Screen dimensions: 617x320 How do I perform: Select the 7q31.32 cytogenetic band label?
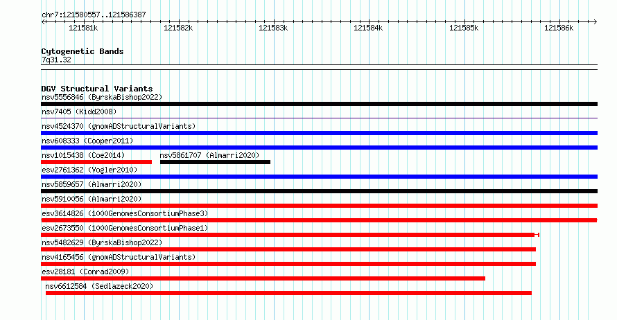point(56,60)
